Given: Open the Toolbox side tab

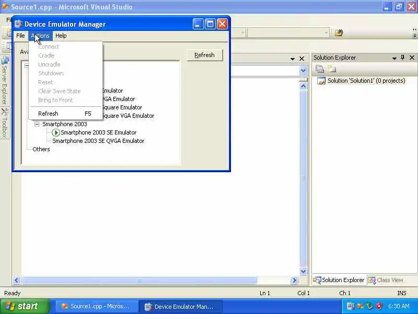Looking at the screenshot, I should coord(5,123).
